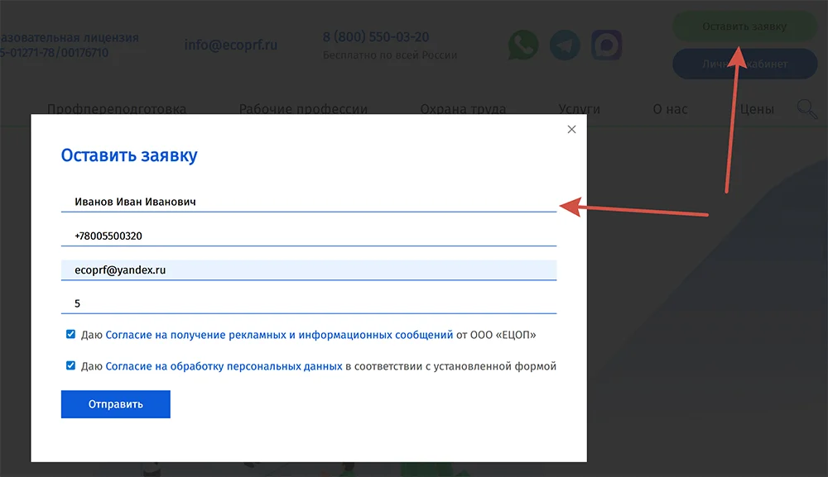The image size is (828, 477).
Task: Open Рабочие профессии menu item
Action: (x=303, y=109)
